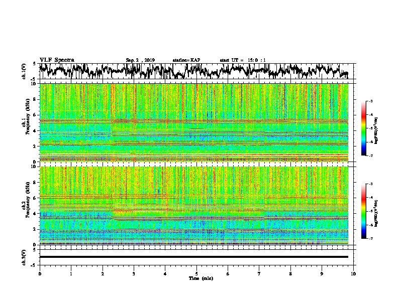Click inside the ch.2 spectrogram panel
Viewport: 398px width, 307px height.
194,206
